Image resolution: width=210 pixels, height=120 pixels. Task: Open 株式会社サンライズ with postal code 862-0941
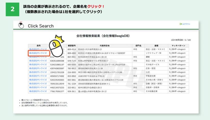click(x=38, y=57)
